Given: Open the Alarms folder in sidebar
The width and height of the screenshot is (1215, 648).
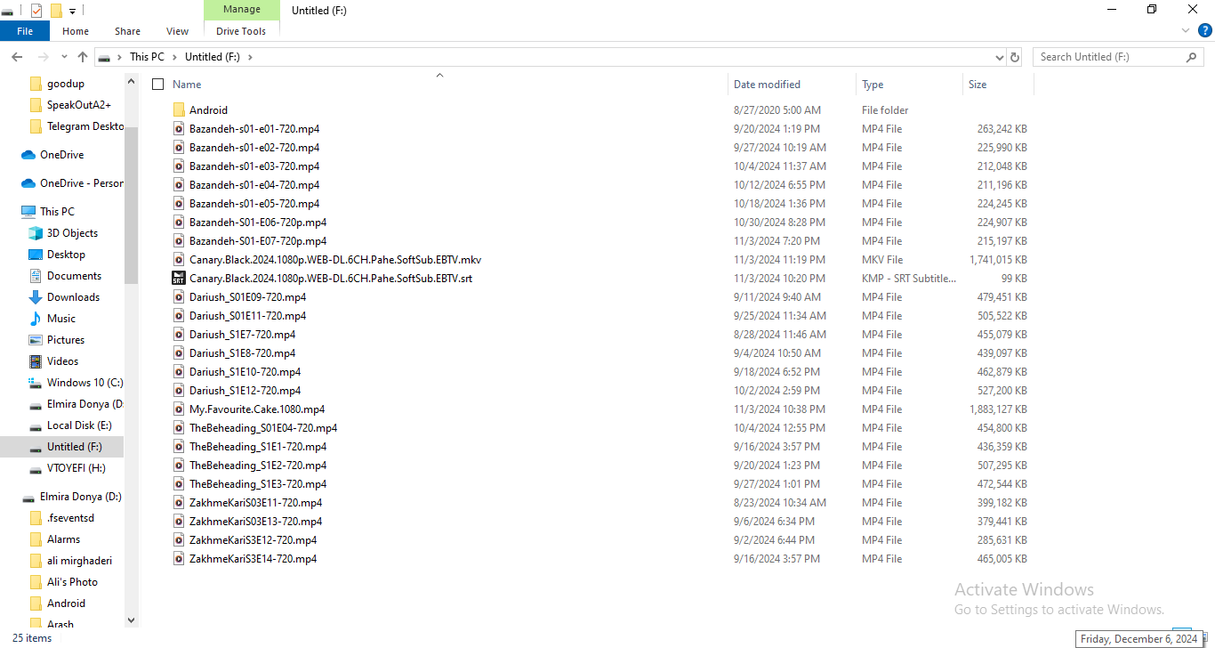Looking at the screenshot, I should tap(63, 539).
